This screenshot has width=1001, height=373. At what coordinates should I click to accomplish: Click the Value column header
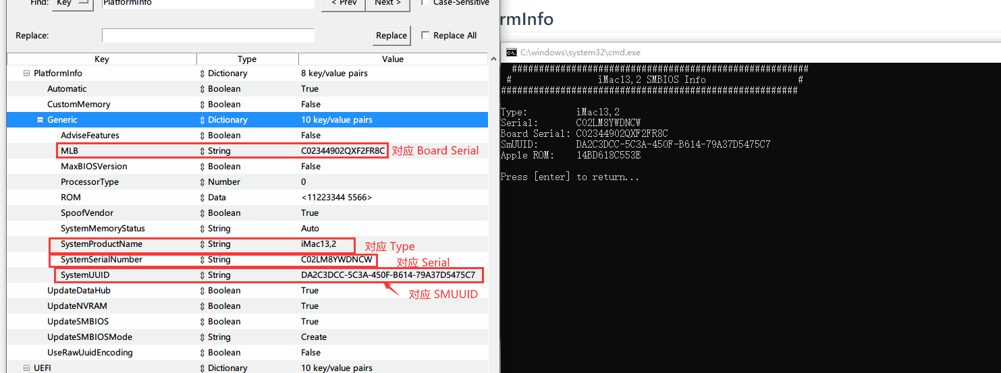coord(392,59)
